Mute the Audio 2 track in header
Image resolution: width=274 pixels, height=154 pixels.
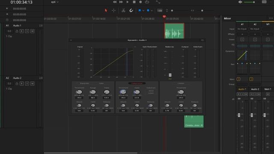click(33, 84)
